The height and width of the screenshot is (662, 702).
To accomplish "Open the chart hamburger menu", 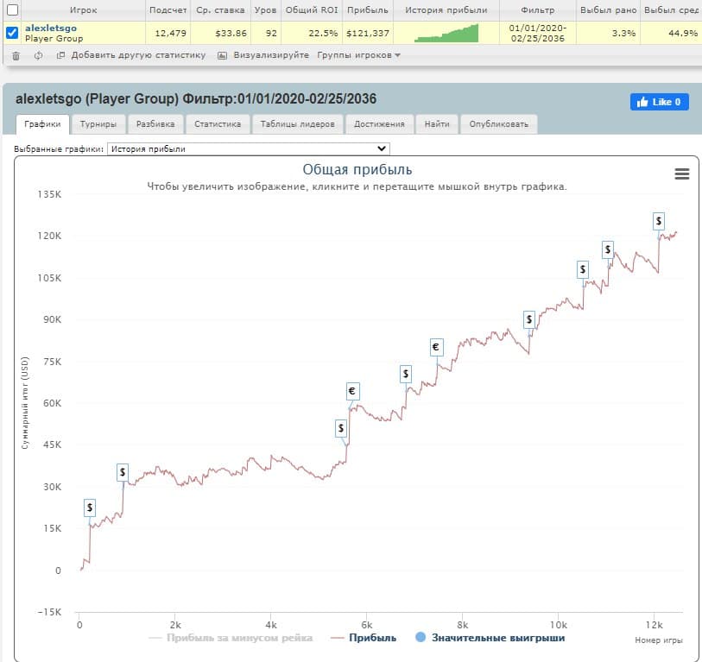I will (x=682, y=173).
